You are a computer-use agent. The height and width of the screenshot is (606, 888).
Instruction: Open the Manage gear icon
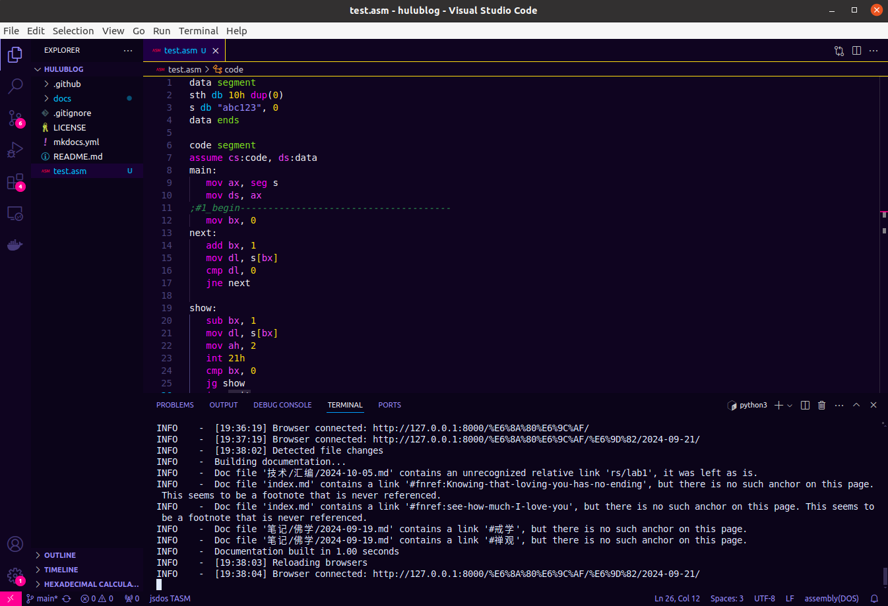pyautogui.click(x=15, y=576)
